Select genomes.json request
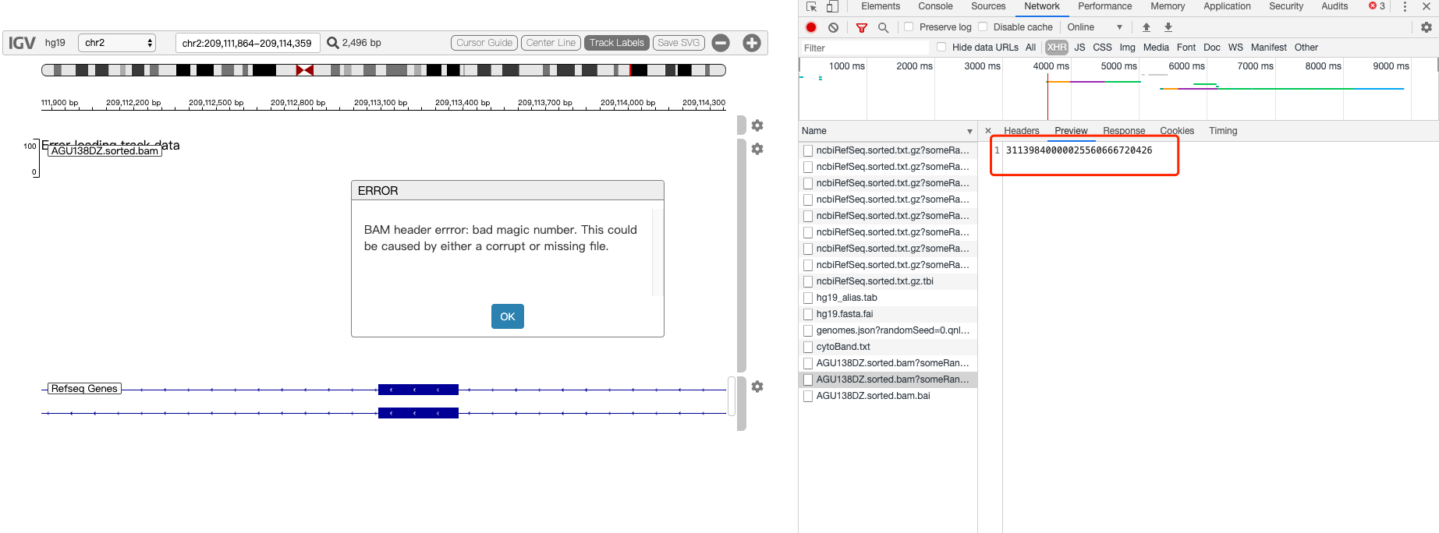 pos(888,330)
